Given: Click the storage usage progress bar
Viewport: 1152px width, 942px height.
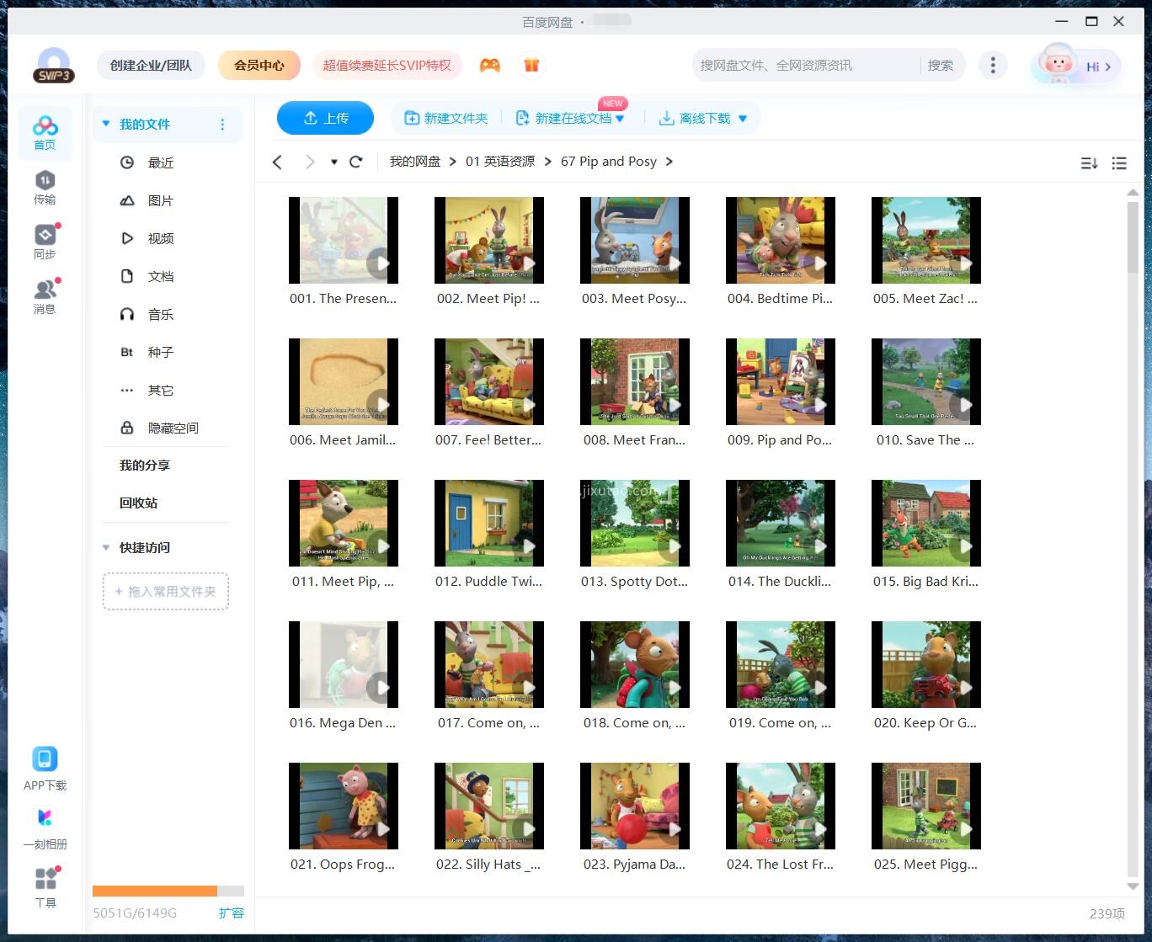Looking at the screenshot, I should pos(168,891).
